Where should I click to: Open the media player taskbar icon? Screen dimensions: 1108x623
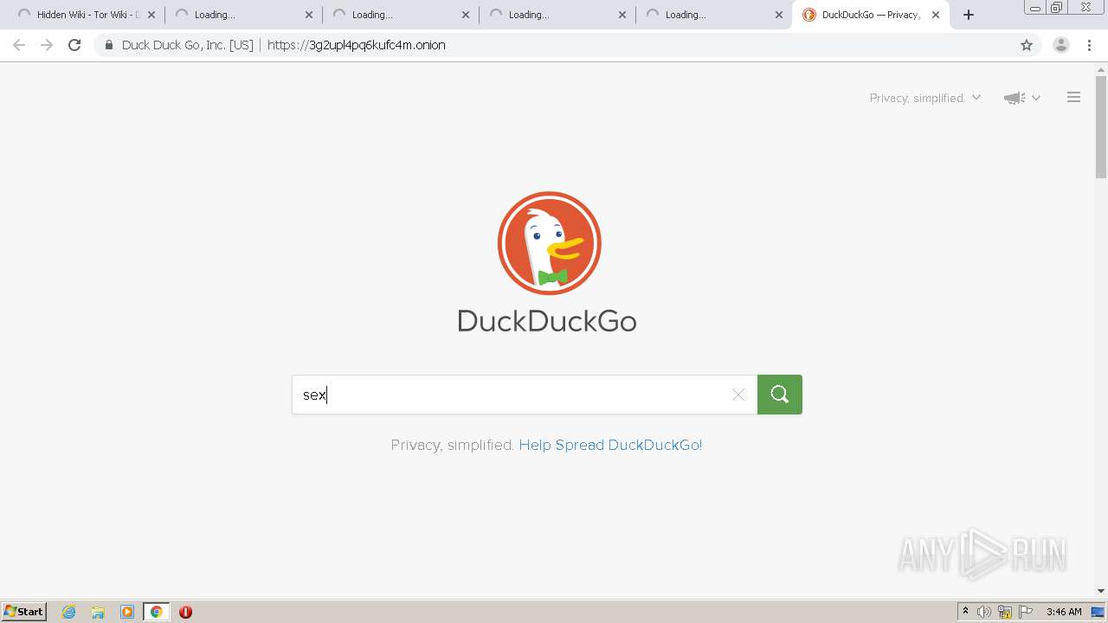pyautogui.click(x=127, y=612)
